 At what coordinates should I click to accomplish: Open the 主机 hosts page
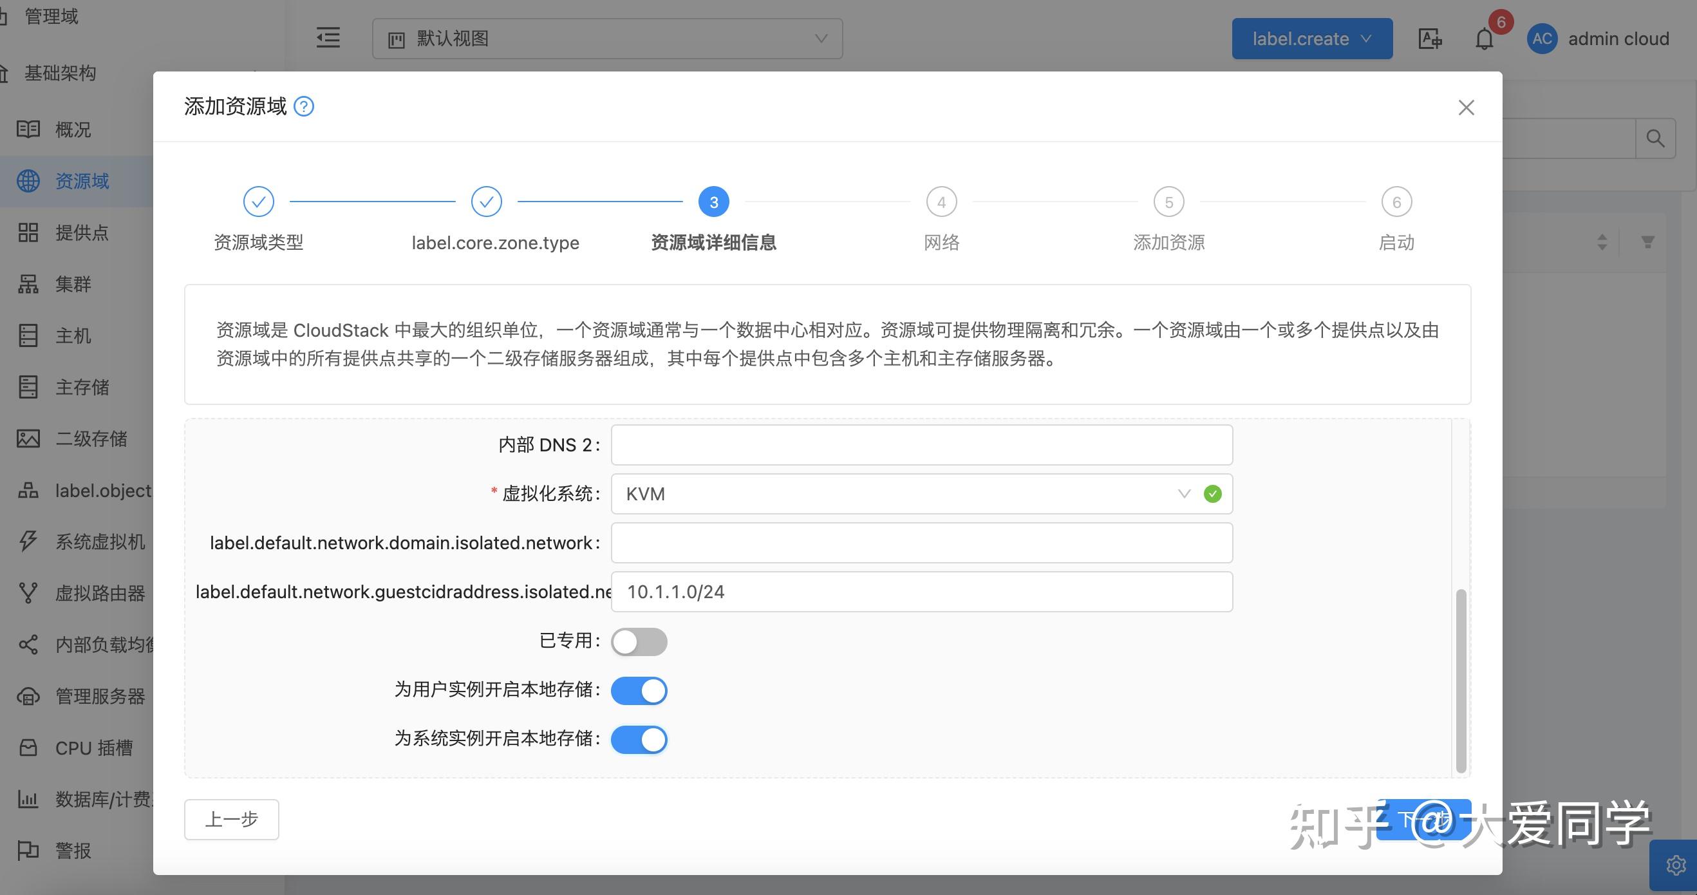pos(74,335)
